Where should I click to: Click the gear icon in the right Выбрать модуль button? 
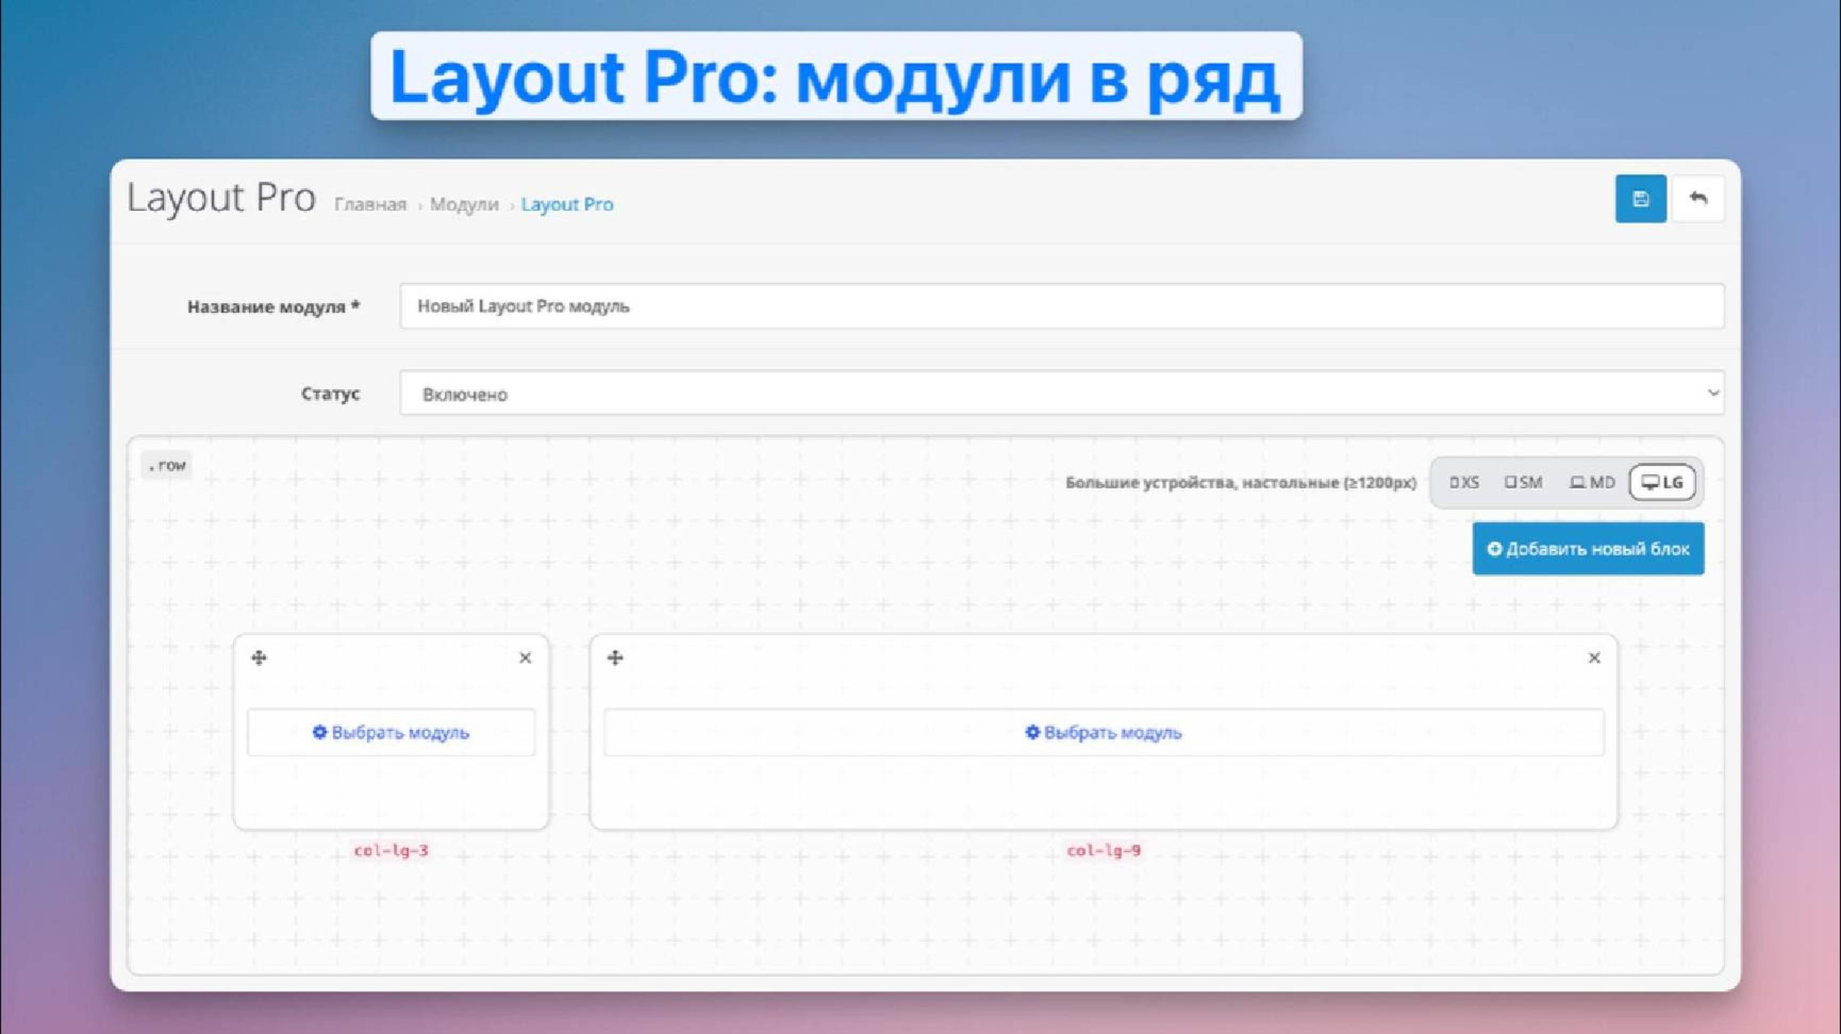pyautogui.click(x=1031, y=732)
